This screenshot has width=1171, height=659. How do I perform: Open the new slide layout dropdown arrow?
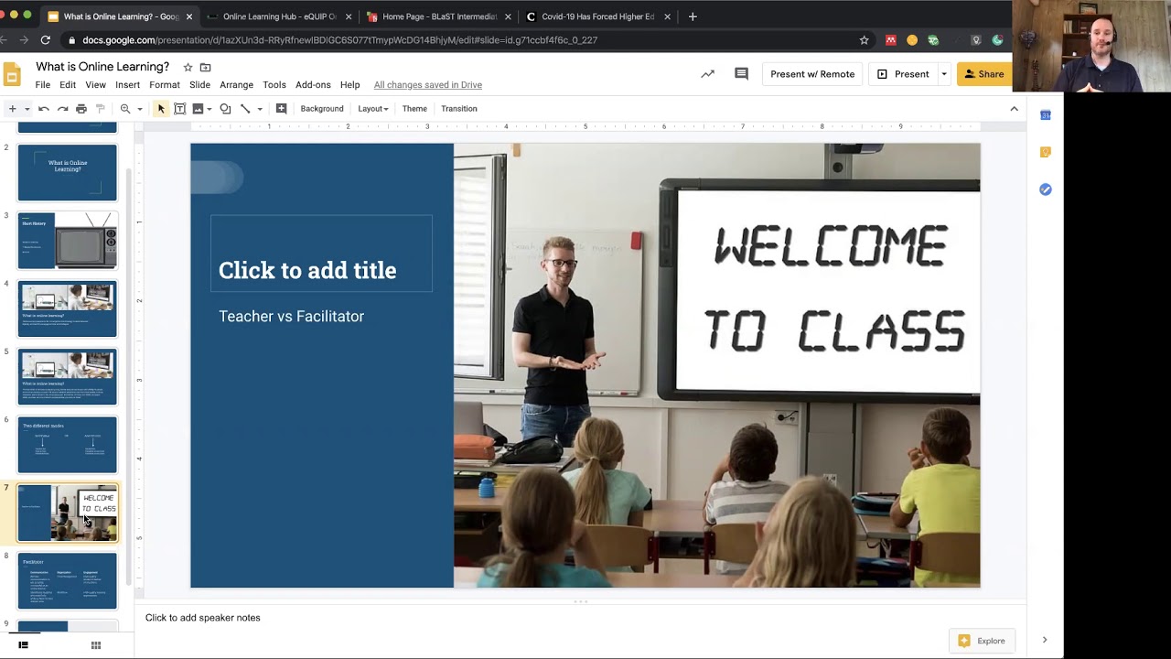point(27,109)
